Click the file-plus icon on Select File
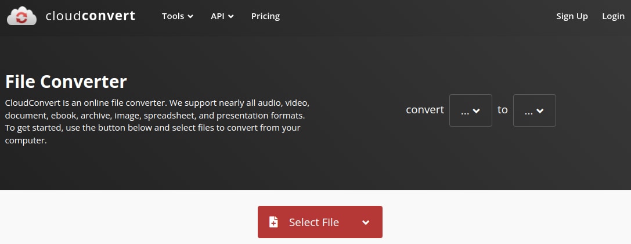Viewport: 631px width, 244px height. click(273, 222)
